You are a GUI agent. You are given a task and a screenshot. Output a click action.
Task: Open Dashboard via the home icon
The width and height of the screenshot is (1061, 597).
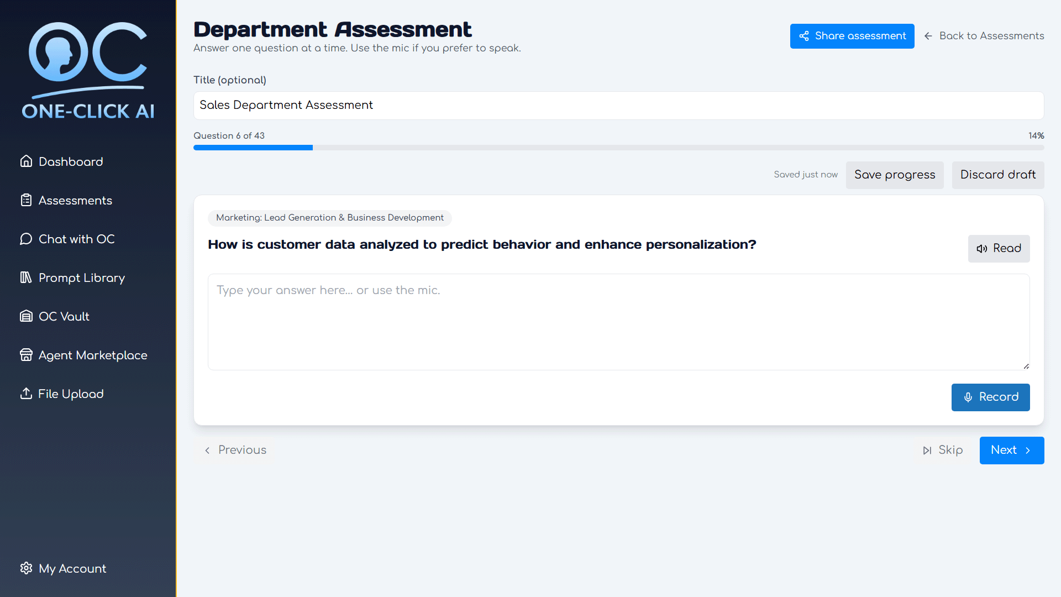pos(26,161)
